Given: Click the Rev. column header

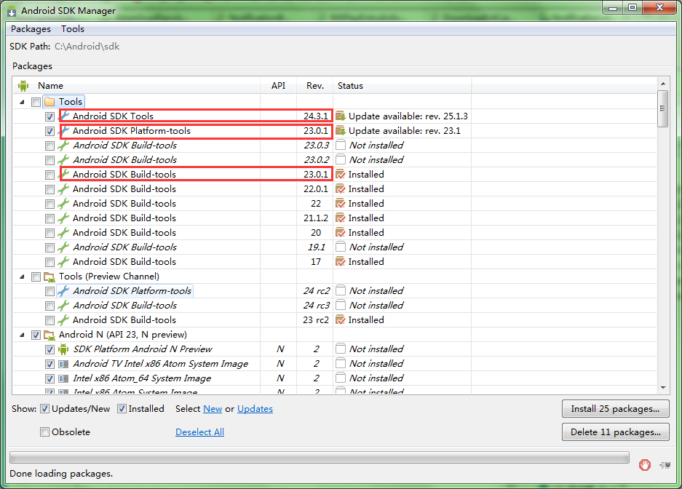Looking at the screenshot, I should [315, 86].
